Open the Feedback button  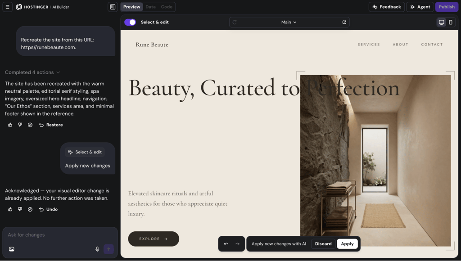tap(387, 7)
